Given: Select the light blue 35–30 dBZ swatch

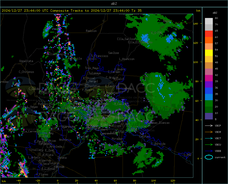Looking at the screenshot, I should coord(209,97).
